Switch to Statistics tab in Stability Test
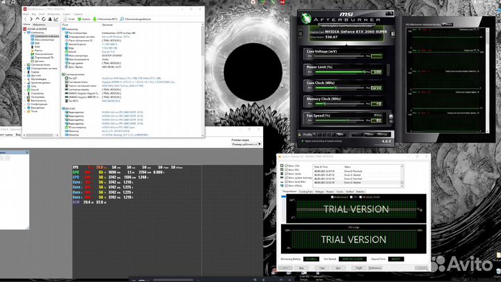This screenshot has width=501, height=282. point(360,192)
